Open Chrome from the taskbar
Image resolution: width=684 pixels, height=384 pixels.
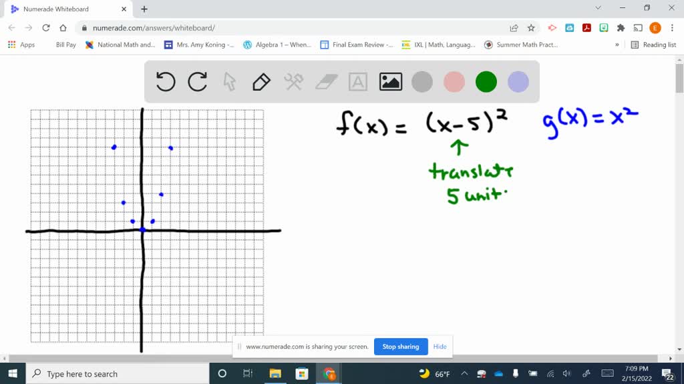329,373
